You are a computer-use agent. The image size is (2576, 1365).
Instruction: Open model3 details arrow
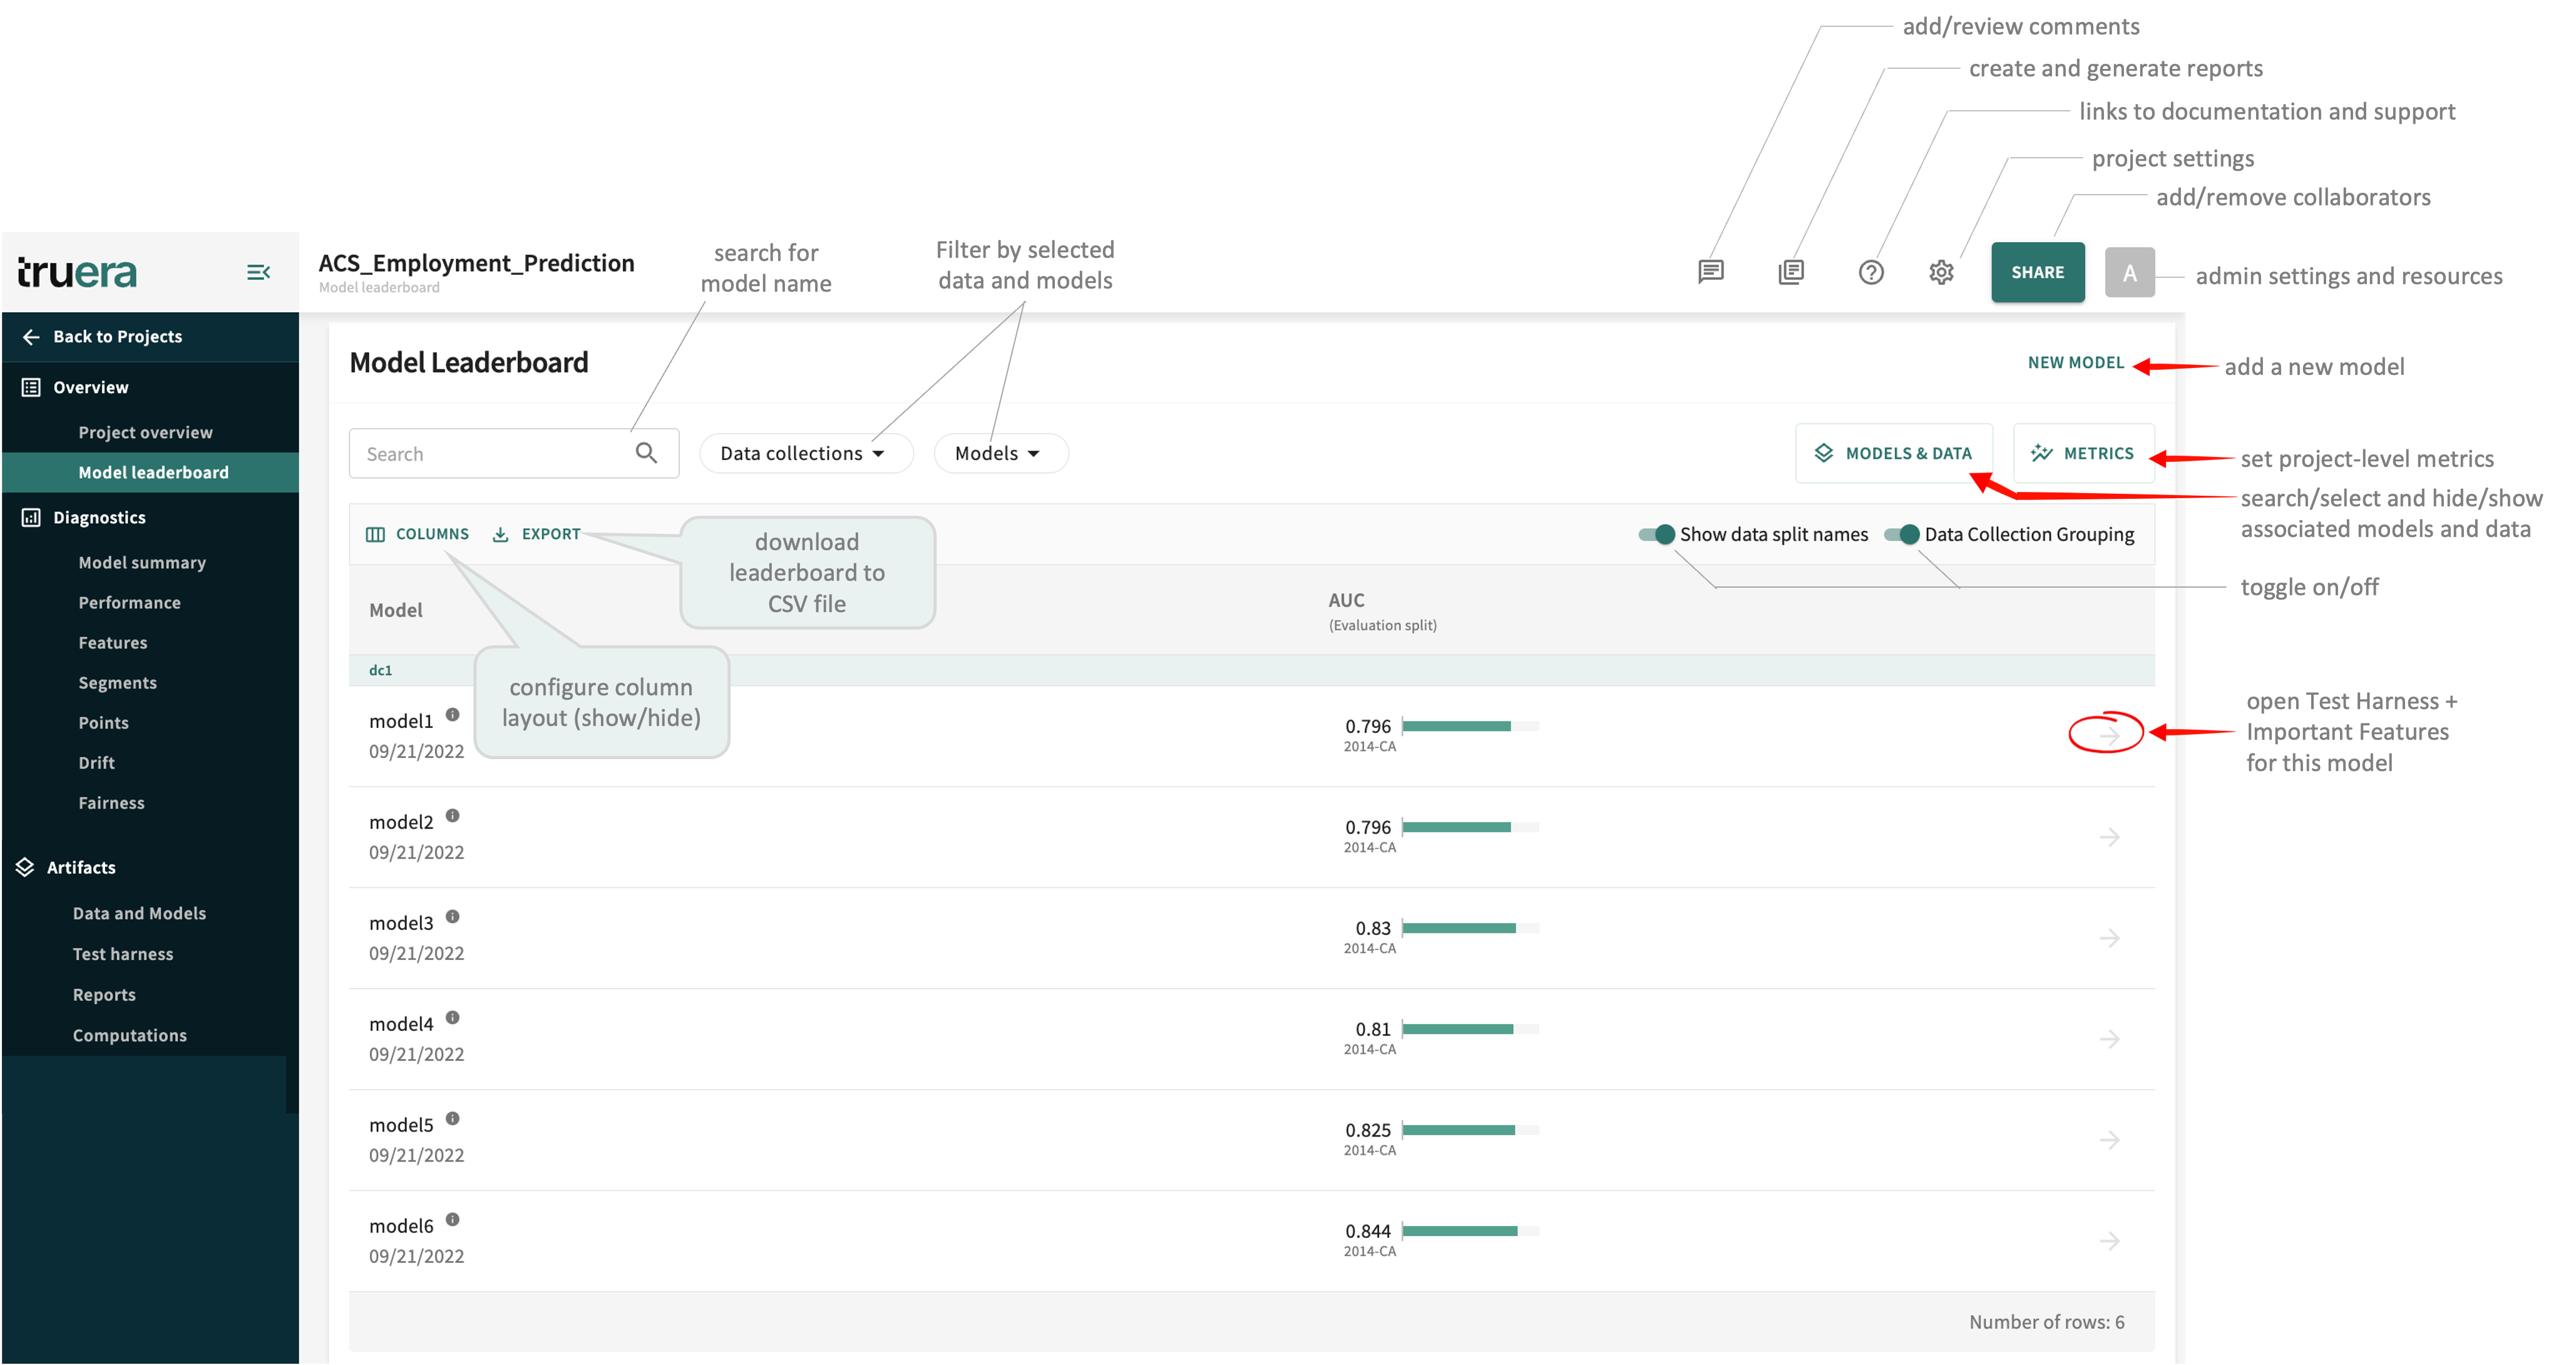pyautogui.click(x=2109, y=938)
